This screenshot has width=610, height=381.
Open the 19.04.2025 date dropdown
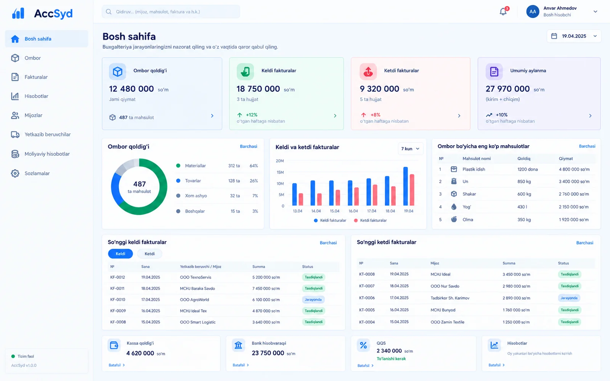574,36
